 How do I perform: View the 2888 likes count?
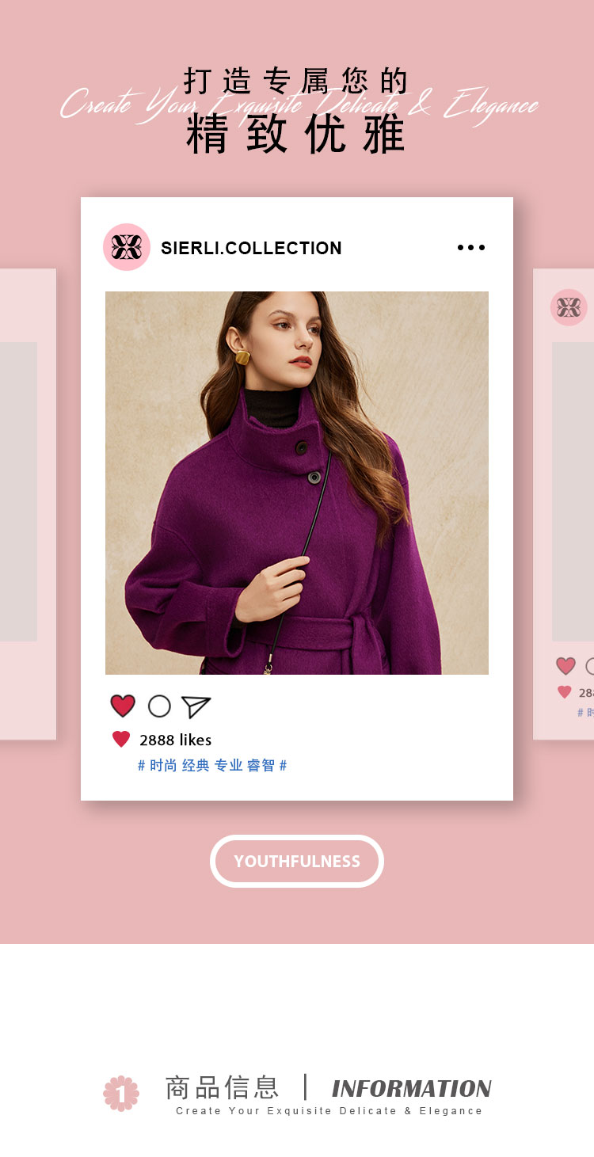click(x=175, y=740)
